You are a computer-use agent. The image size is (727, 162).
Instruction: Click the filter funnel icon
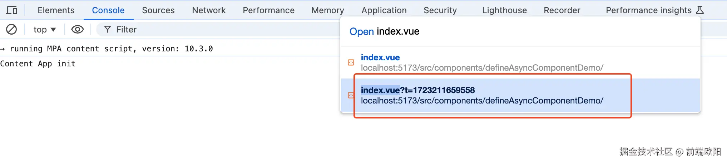pyautogui.click(x=107, y=29)
